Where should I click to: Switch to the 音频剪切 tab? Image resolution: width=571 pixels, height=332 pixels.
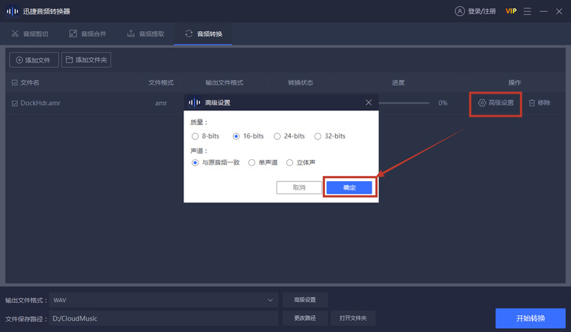30,34
